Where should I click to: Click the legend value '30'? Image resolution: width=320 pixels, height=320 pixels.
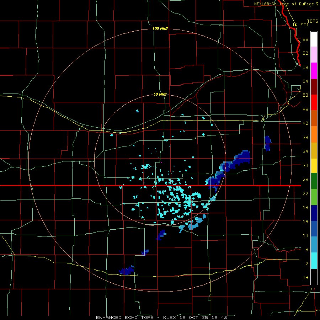pos(305,165)
